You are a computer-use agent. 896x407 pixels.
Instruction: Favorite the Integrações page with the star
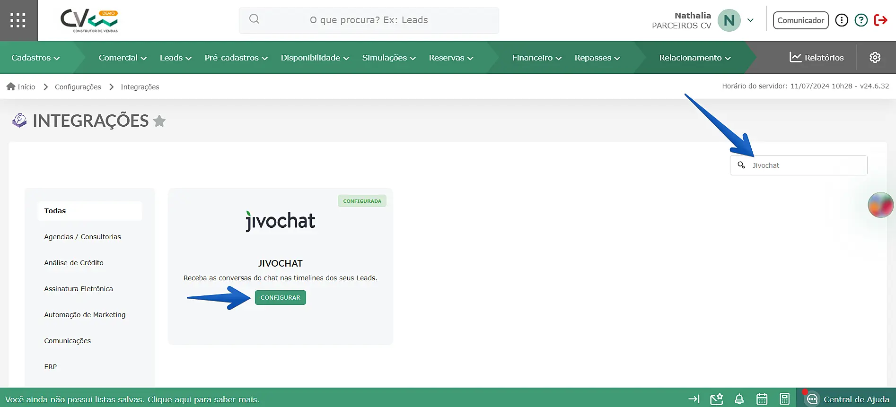(160, 121)
